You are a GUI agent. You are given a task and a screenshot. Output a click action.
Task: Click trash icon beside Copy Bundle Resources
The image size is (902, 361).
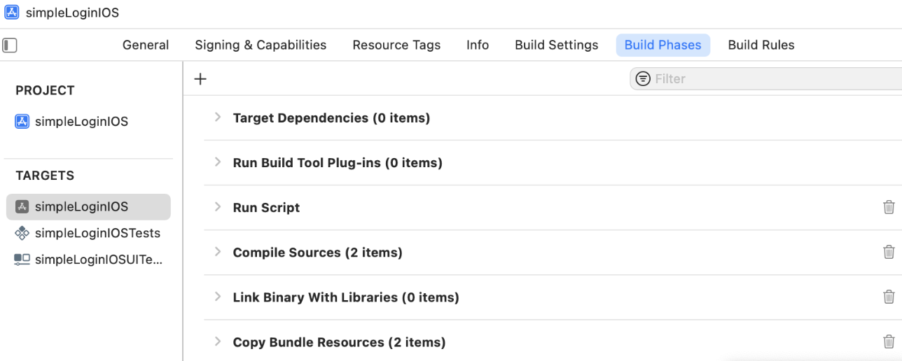pos(889,341)
